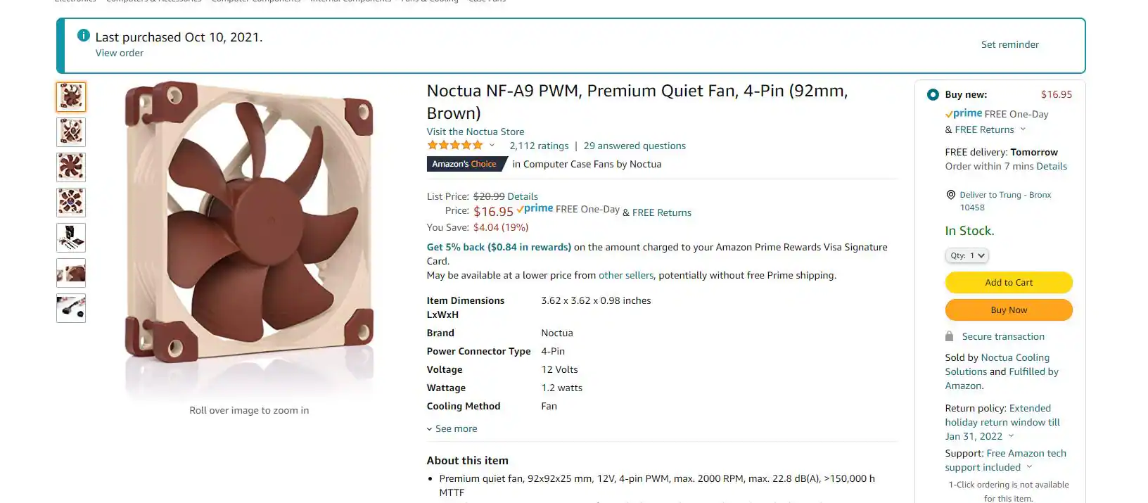Open the Qty quantity dropdown
1148x503 pixels.
pos(967,255)
